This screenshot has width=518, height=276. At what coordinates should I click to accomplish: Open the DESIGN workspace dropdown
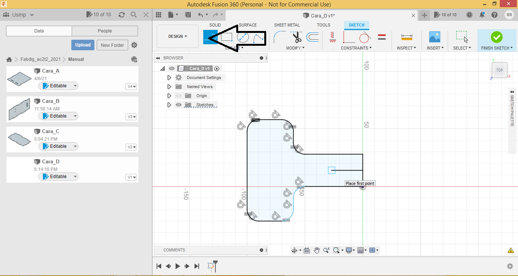coord(177,36)
